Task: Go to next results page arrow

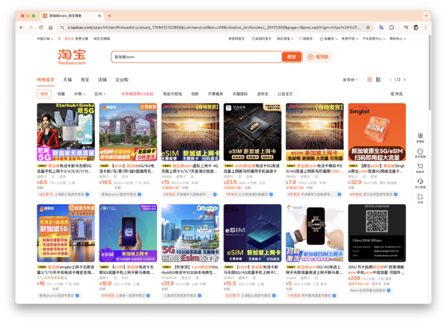Action: tap(405, 80)
